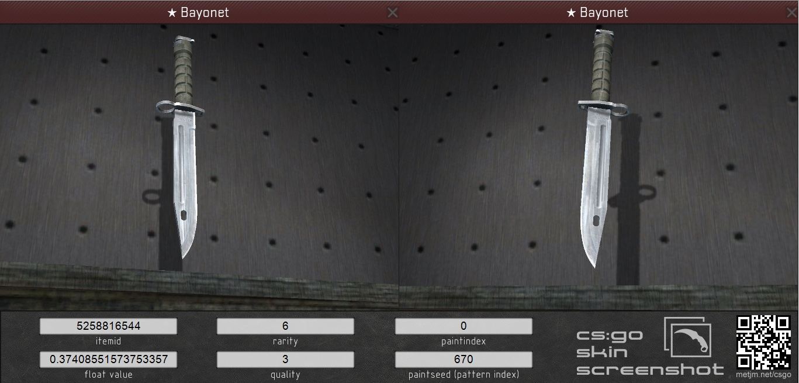Close the left Bayonet panel
The width and height of the screenshot is (799, 383).
(x=393, y=12)
